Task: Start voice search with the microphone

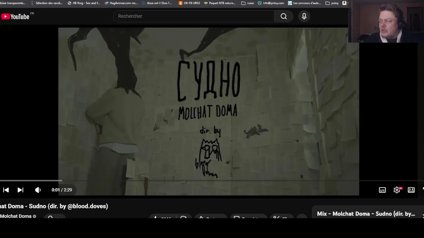Action: tap(304, 16)
